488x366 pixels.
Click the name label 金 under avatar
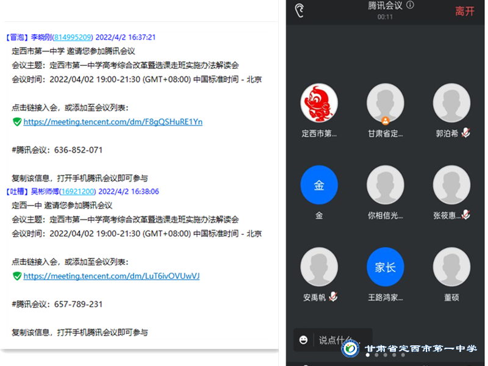319,215
